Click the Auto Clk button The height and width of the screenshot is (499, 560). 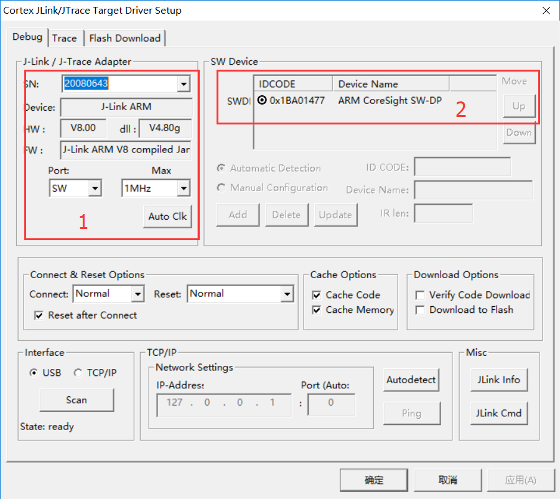167,217
